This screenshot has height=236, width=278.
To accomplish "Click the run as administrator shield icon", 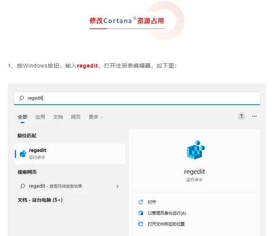I will (141, 213).
